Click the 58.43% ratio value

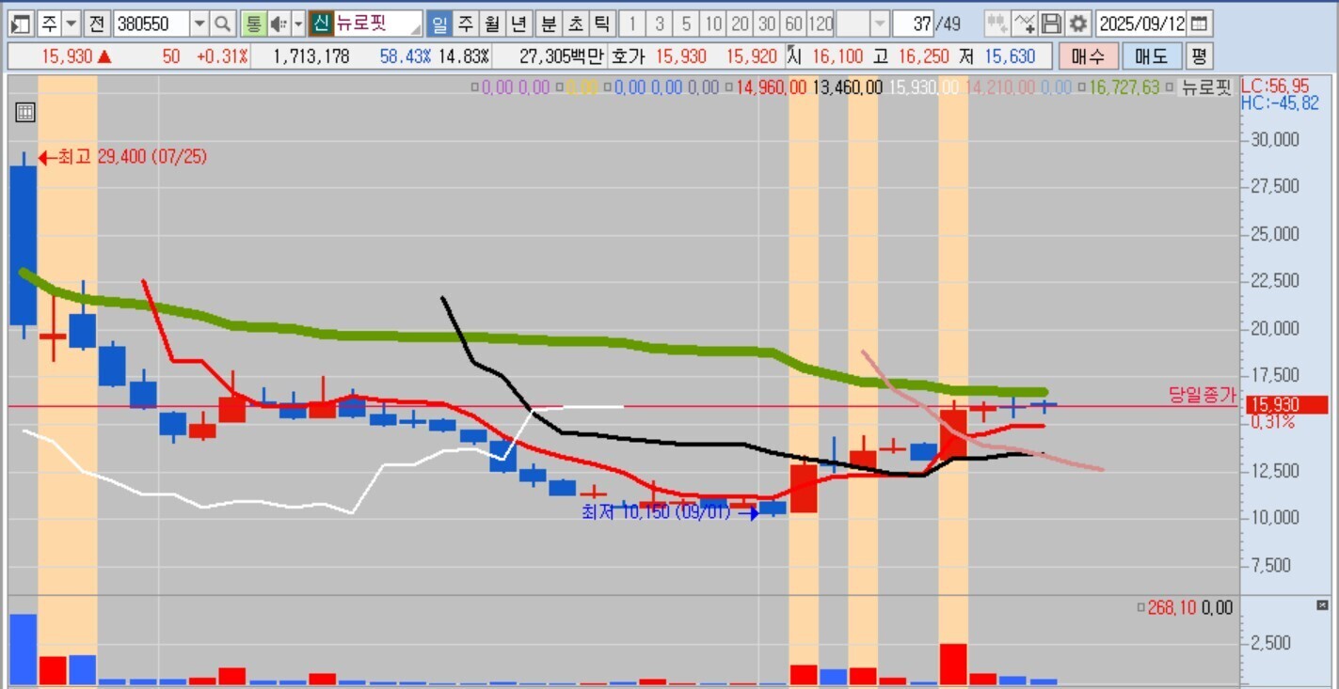pos(406,56)
